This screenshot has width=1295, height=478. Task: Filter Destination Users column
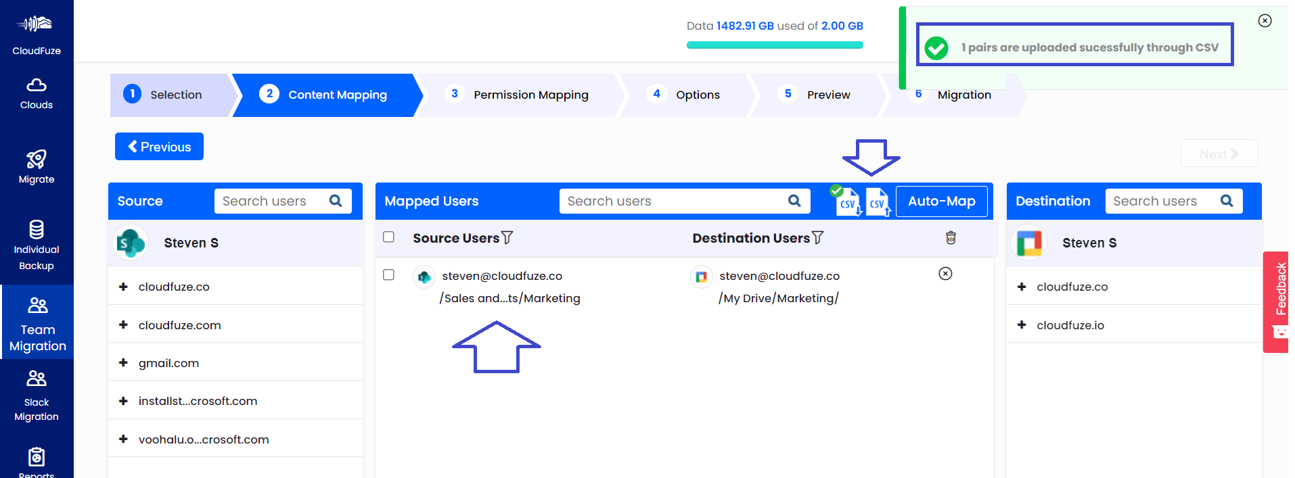point(818,237)
